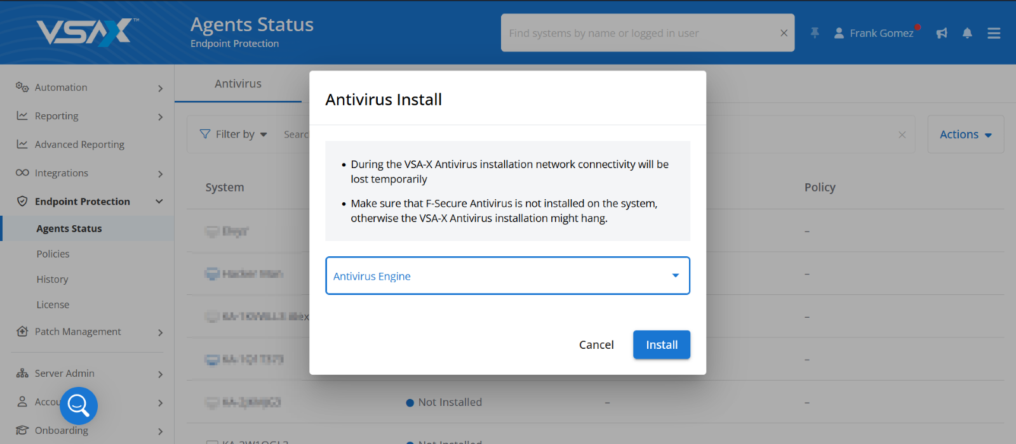The height and width of the screenshot is (444, 1016).
Task: Click the Account person icon in sidebar
Action: pos(22,402)
